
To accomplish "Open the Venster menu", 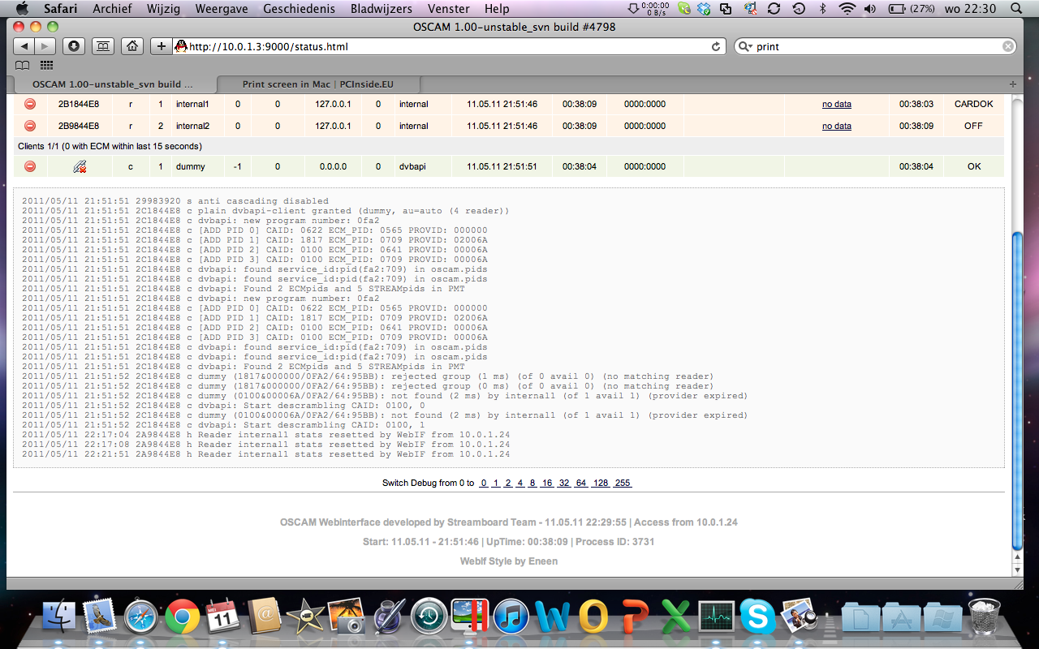I will pyautogui.click(x=448, y=9).
